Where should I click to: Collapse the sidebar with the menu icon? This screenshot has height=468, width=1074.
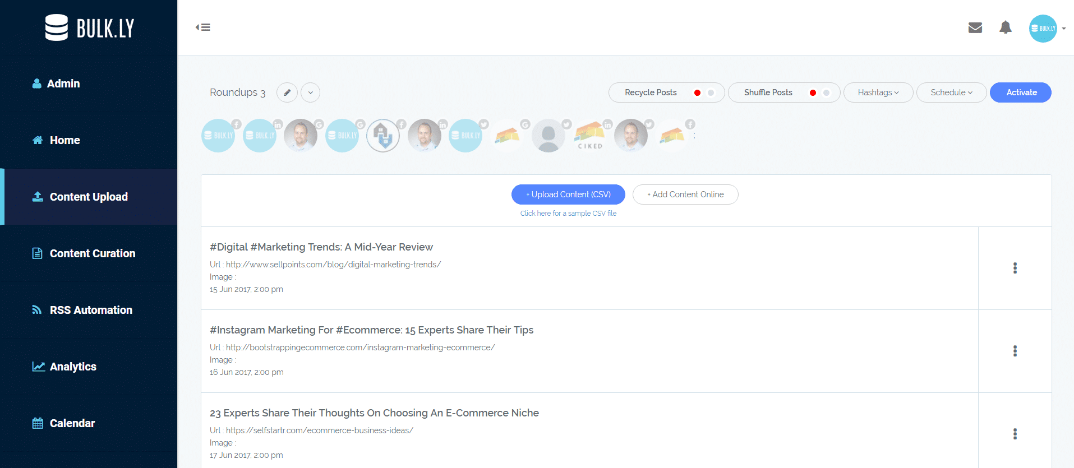(203, 27)
